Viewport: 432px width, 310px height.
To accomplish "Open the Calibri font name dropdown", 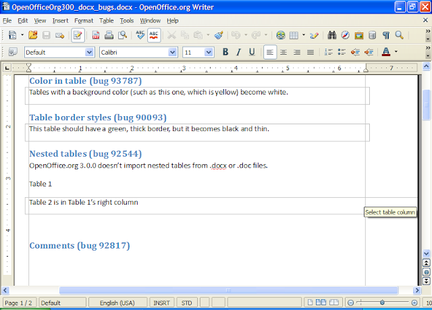I will coord(173,52).
